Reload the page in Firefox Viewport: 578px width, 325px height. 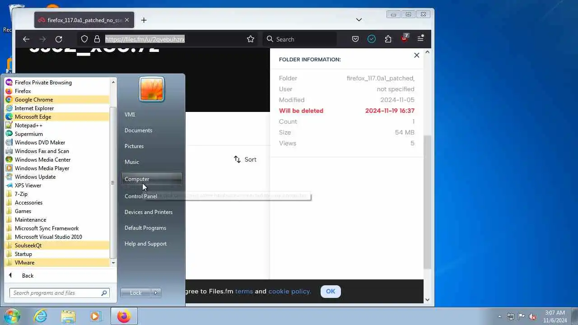[x=59, y=39]
